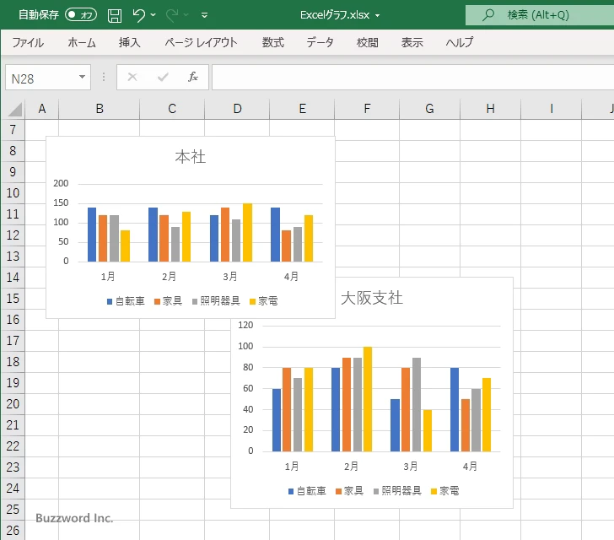Click the 本社 chart title
This screenshot has width=614, height=540.
click(191, 157)
